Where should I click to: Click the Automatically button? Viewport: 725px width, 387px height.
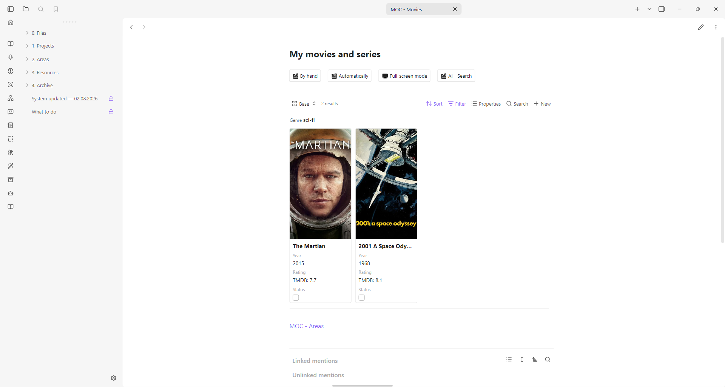pyautogui.click(x=350, y=76)
